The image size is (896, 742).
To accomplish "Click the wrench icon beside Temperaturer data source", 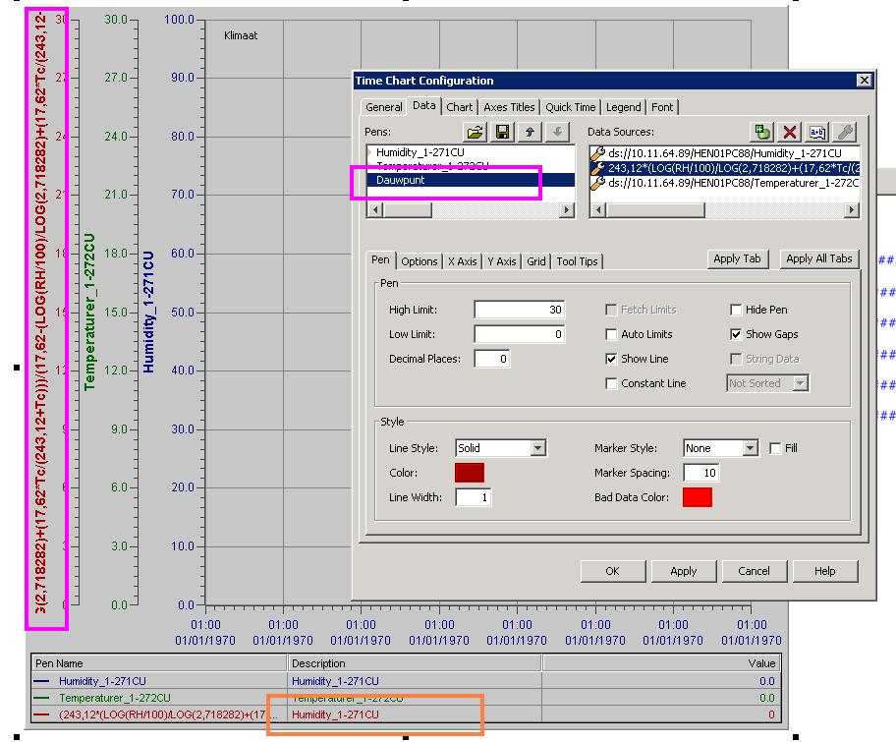I will (x=596, y=183).
